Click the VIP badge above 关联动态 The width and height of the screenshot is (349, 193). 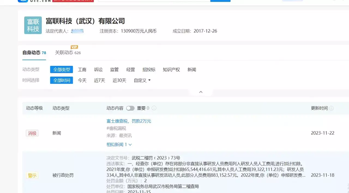point(74,47)
